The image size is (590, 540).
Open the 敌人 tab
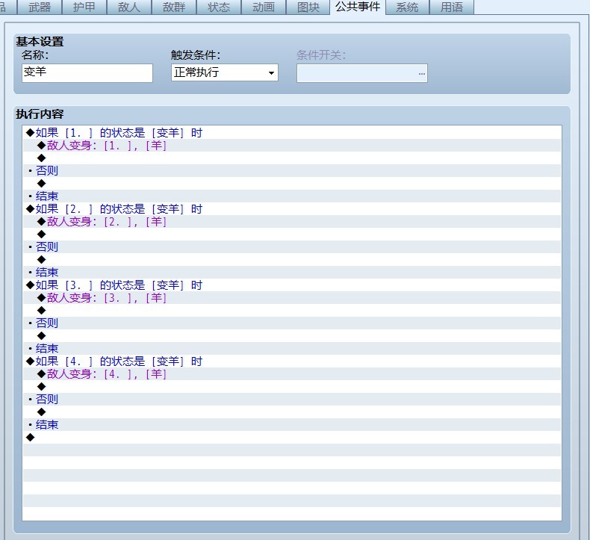tap(129, 7)
